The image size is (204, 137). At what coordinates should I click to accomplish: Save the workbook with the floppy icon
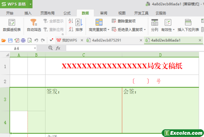(x=10, y=40)
